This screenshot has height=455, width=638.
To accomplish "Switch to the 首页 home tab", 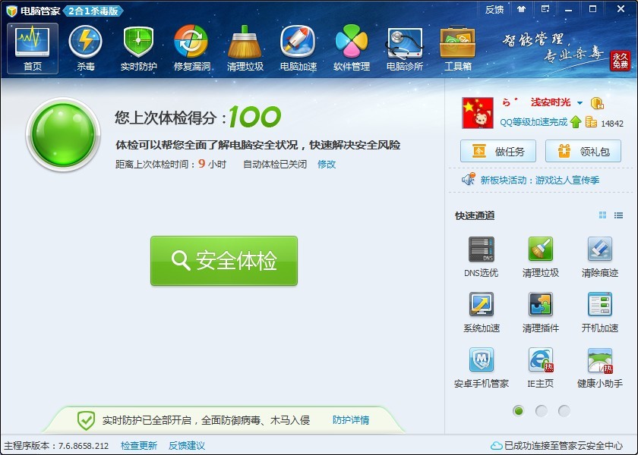I will pyautogui.click(x=30, y=45).
